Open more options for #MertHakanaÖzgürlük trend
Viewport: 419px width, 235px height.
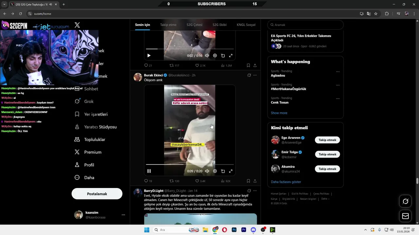pyautogui.click(x=338, y=85)
